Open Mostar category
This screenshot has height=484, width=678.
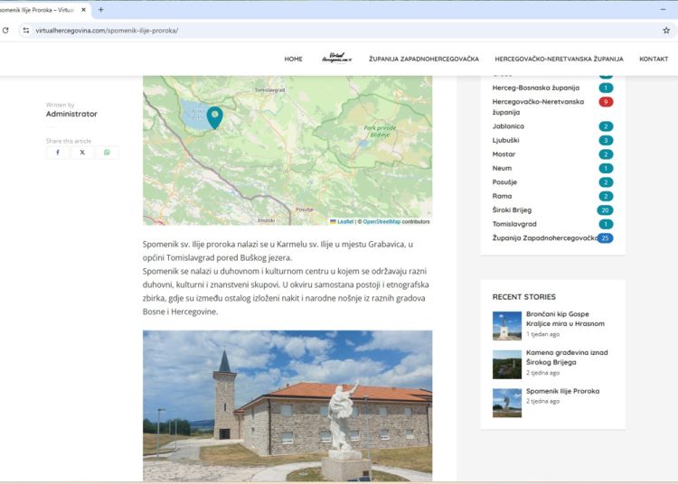tap(504, 154)
